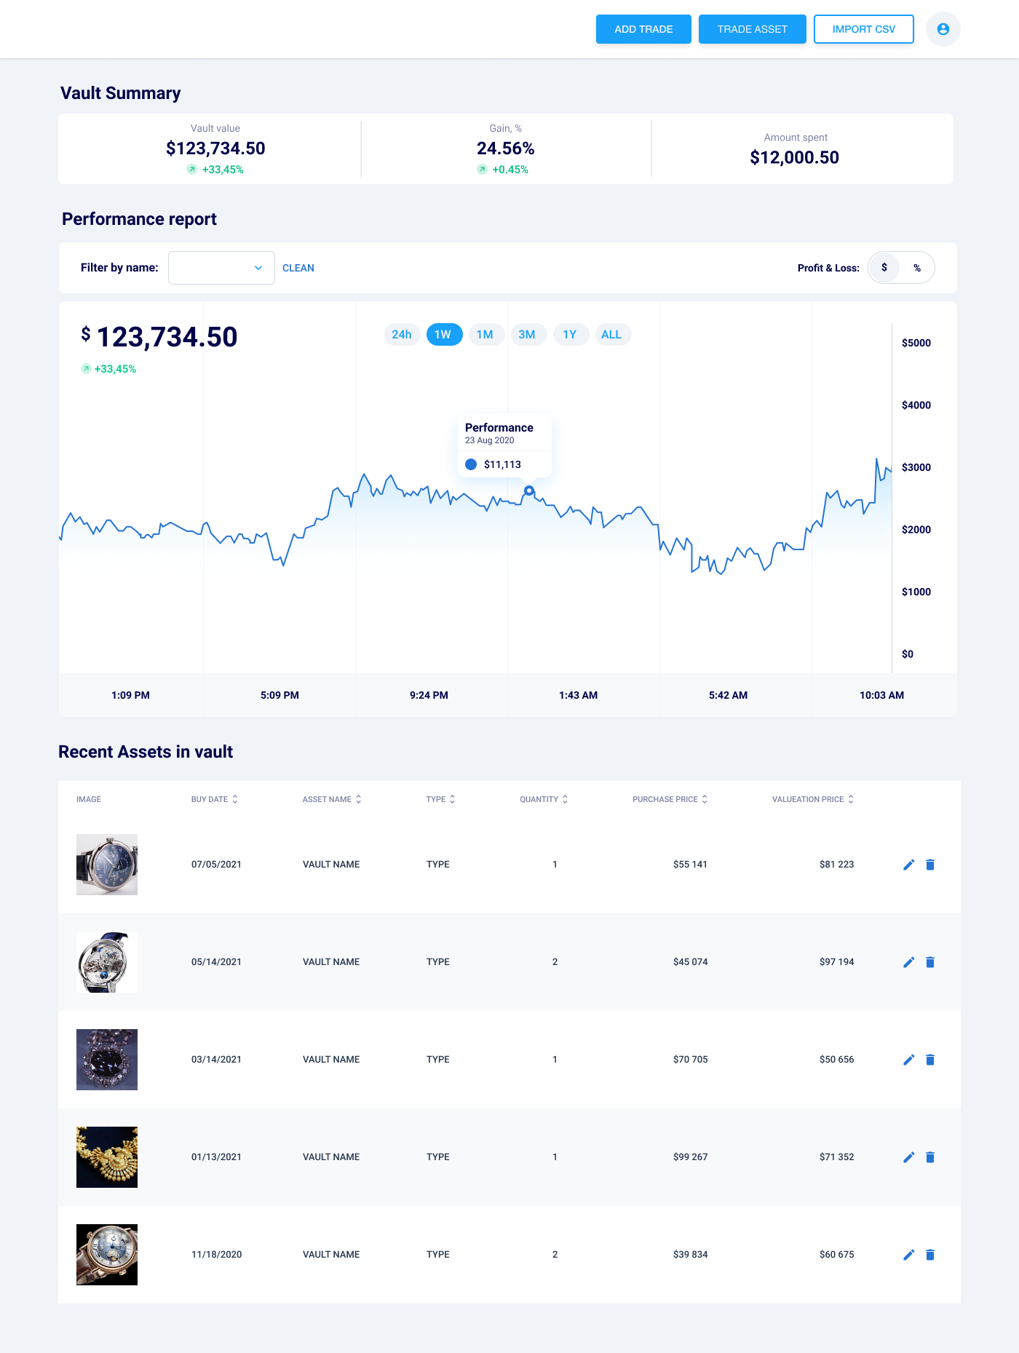Click the $11,113 tooltip value

pos(502,464)
